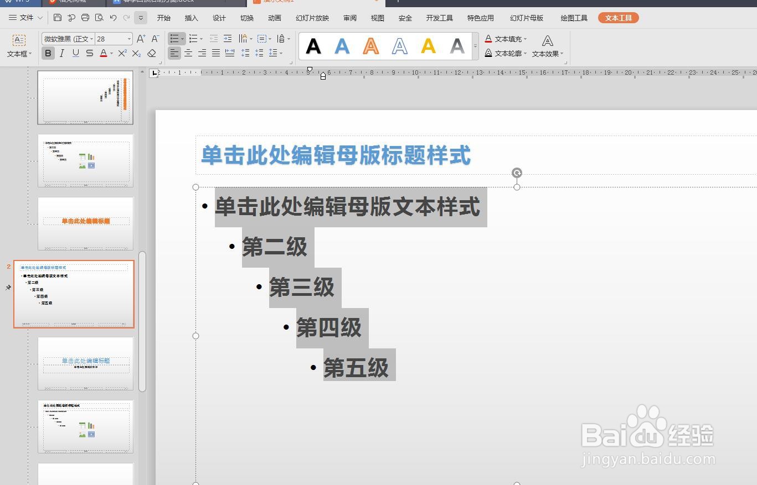This screenshot has height=485, width=757.
Task: Click the rotate handle above text box
Action: (517, 173)
